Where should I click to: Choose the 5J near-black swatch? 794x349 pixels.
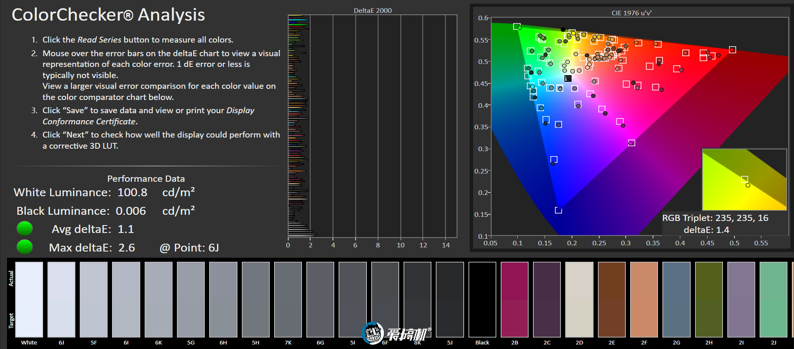click(450, 299)
